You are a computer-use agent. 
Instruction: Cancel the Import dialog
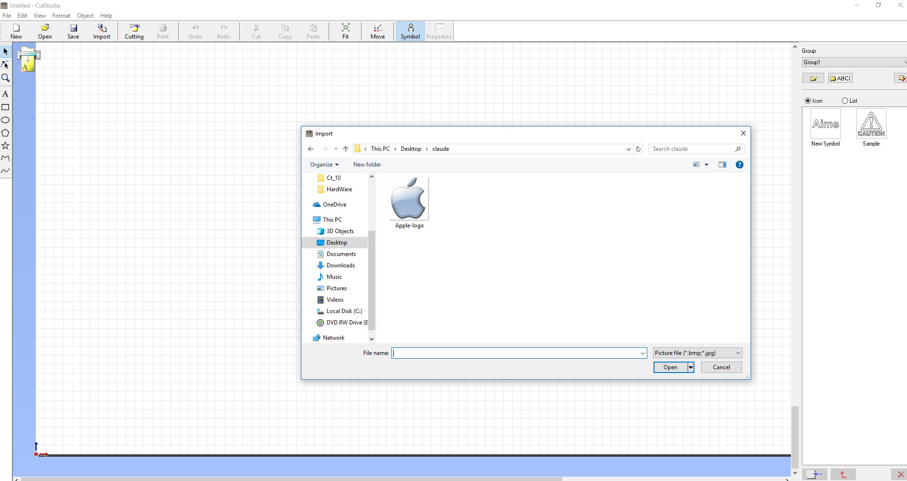721,367
